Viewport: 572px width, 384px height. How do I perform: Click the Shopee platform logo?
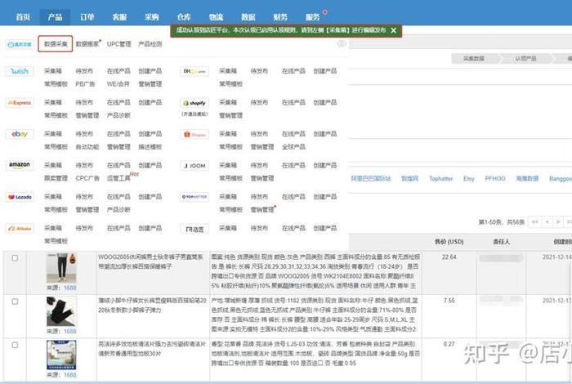tap(194, 134)
